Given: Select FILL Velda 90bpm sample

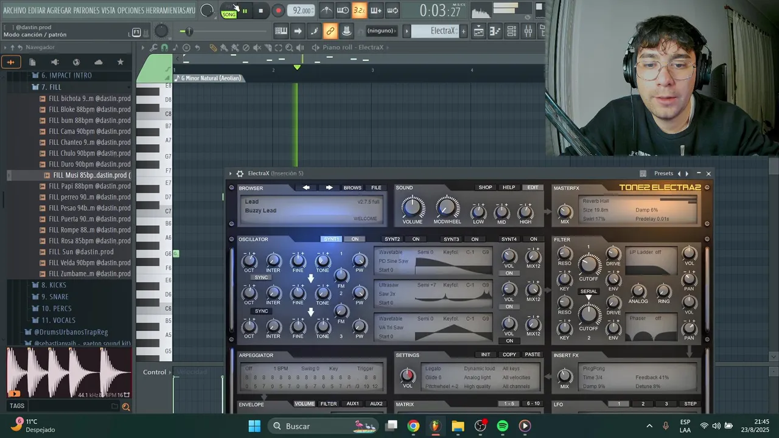Looking at the screenshot, I should 89,263.
